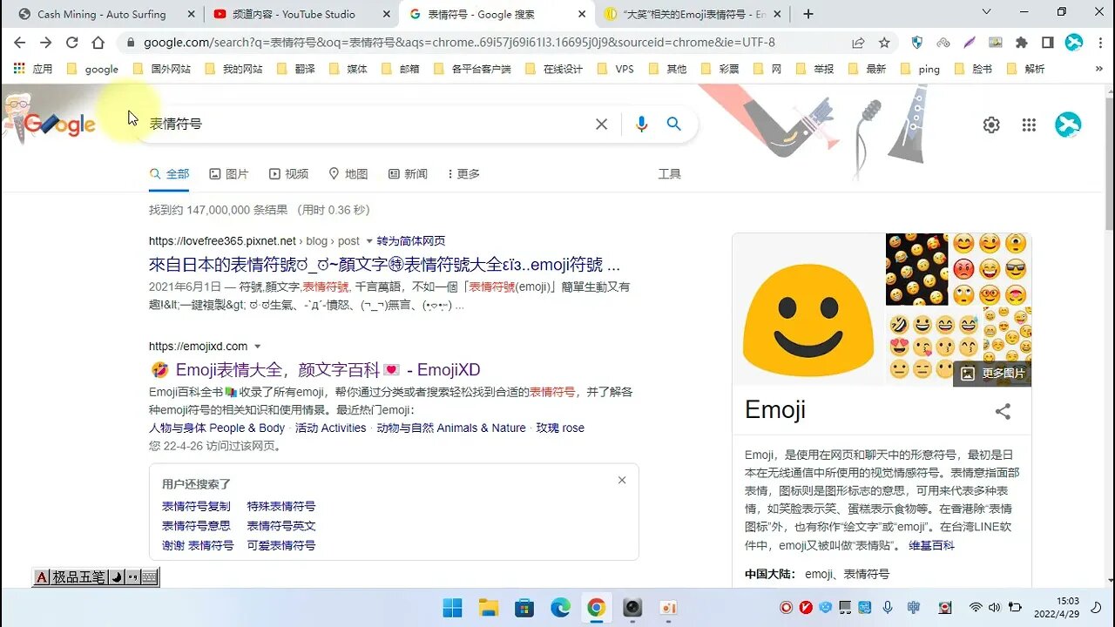
Task: Select the 地图 results tab
Action: tap(348, 174)
